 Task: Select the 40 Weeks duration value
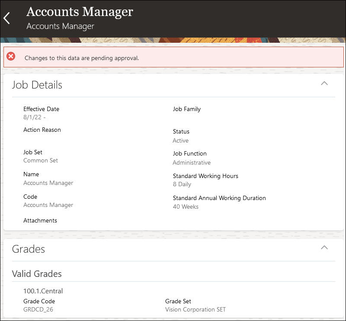pos(186,207)
